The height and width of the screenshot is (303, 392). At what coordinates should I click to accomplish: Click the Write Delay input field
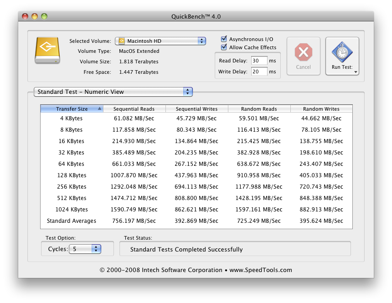(259, 72)
